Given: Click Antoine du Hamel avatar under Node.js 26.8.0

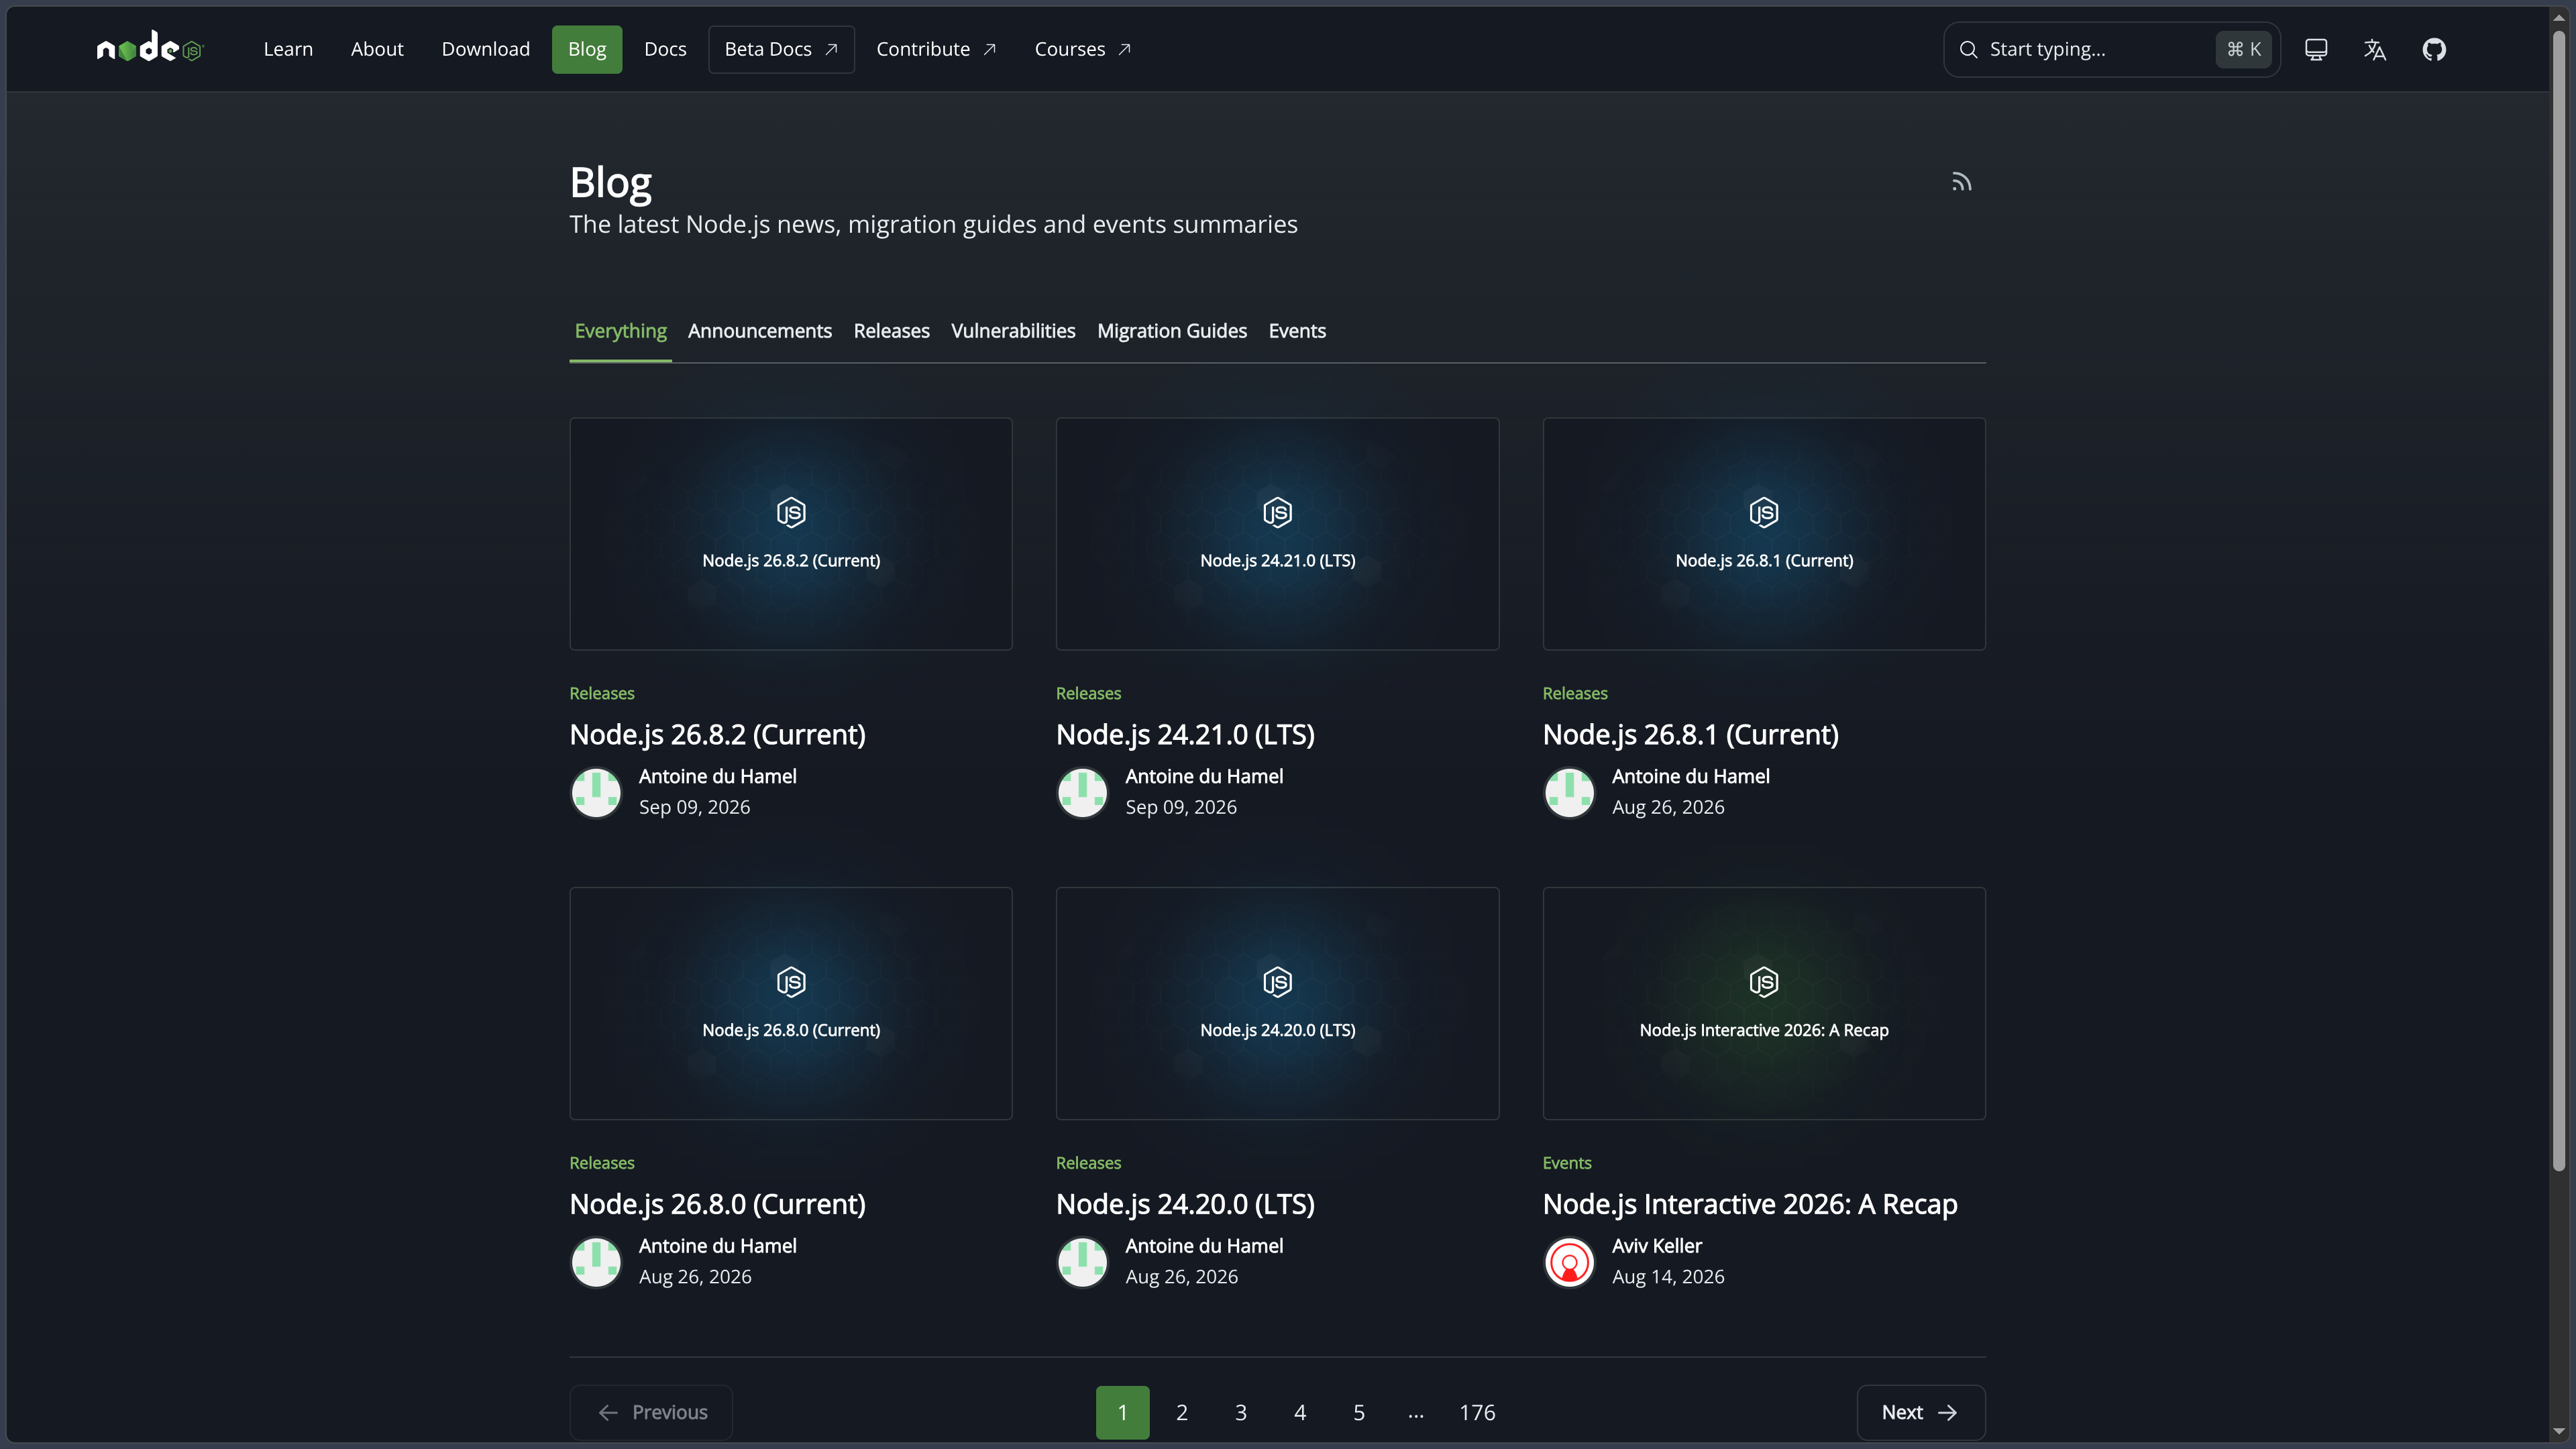Looking at the screenshot, I should tap(596, 1262).
